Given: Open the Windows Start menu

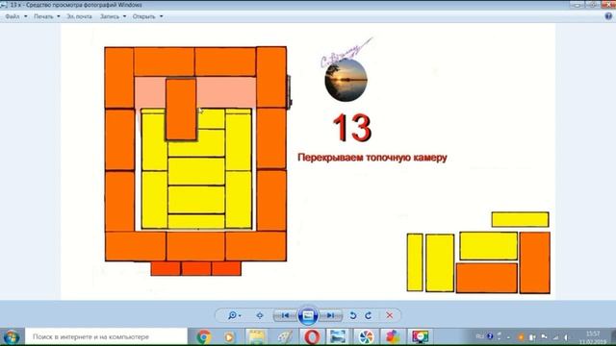Looking at the screenshot, I should 11,337.
